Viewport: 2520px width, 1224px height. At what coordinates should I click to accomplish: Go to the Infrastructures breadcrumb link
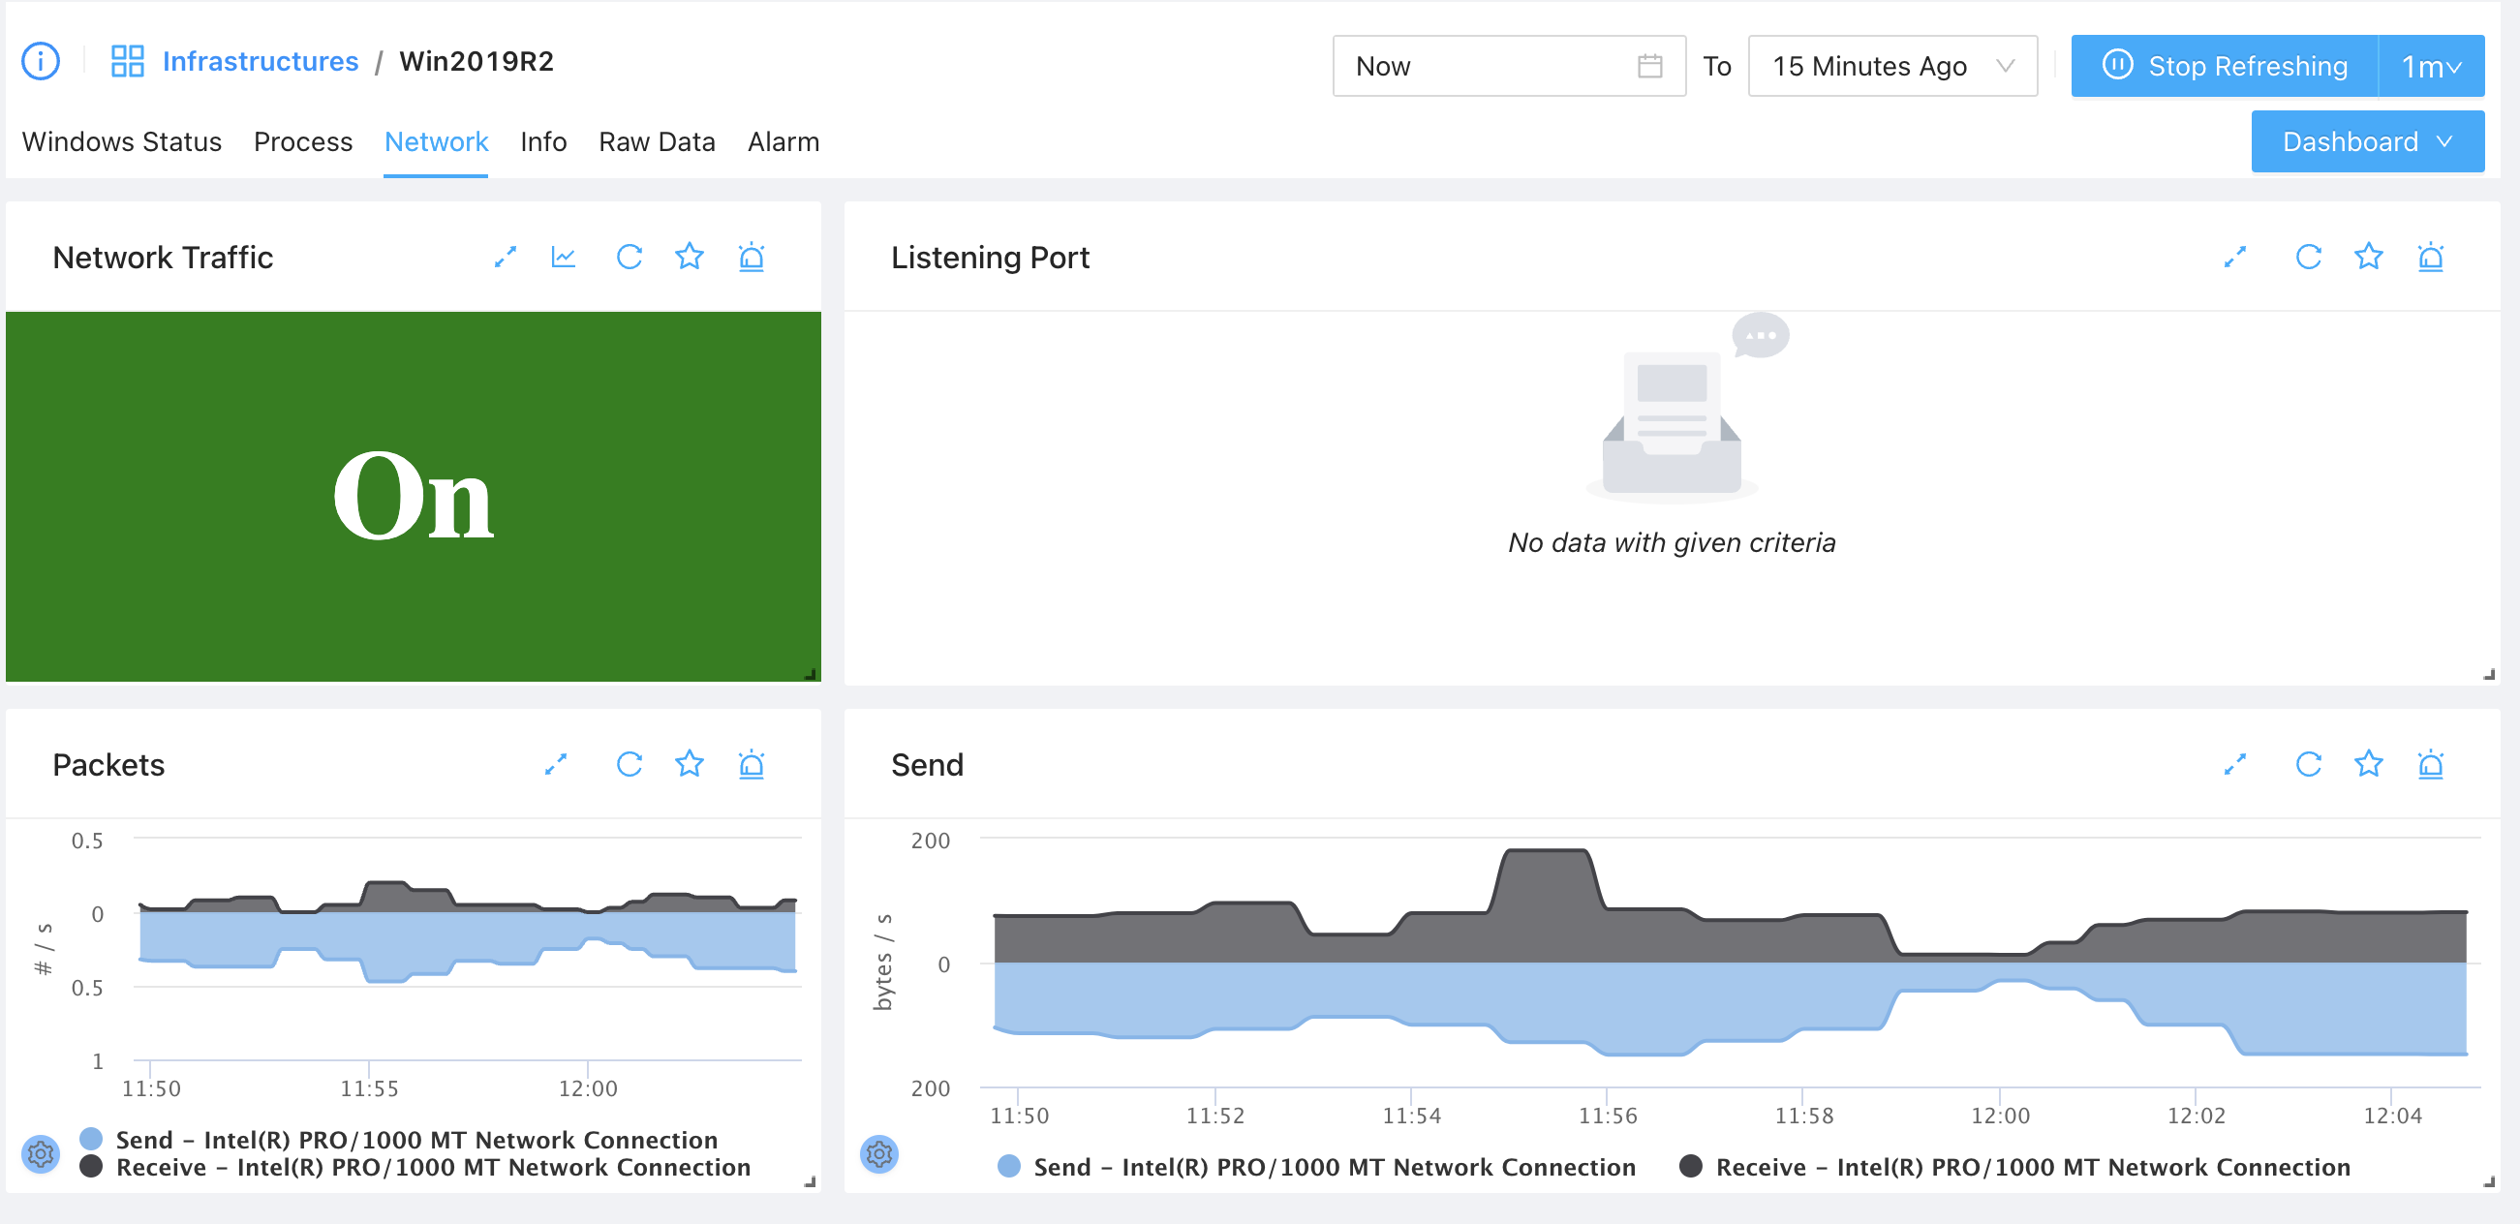click(x=261, y=62)
